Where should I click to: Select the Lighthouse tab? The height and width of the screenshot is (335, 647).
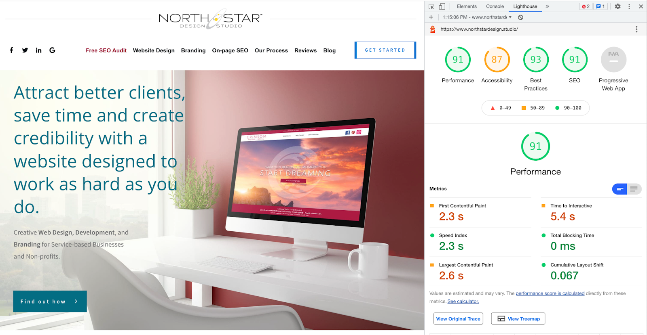525,6
